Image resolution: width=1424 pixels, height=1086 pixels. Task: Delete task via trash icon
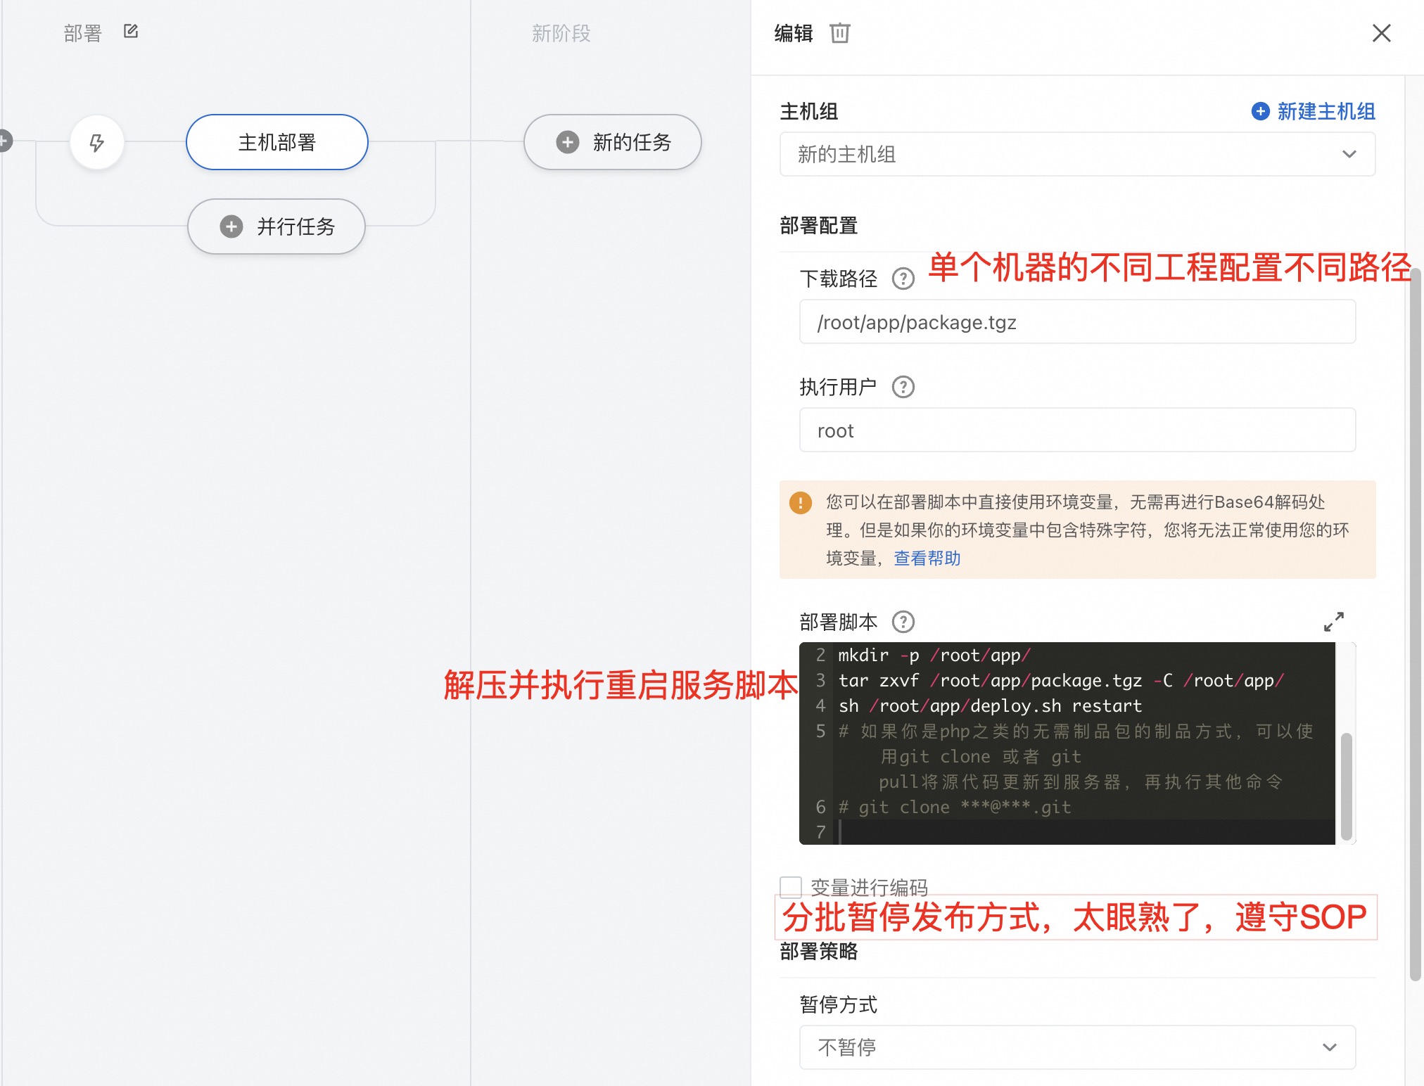[x=840, y=33]
